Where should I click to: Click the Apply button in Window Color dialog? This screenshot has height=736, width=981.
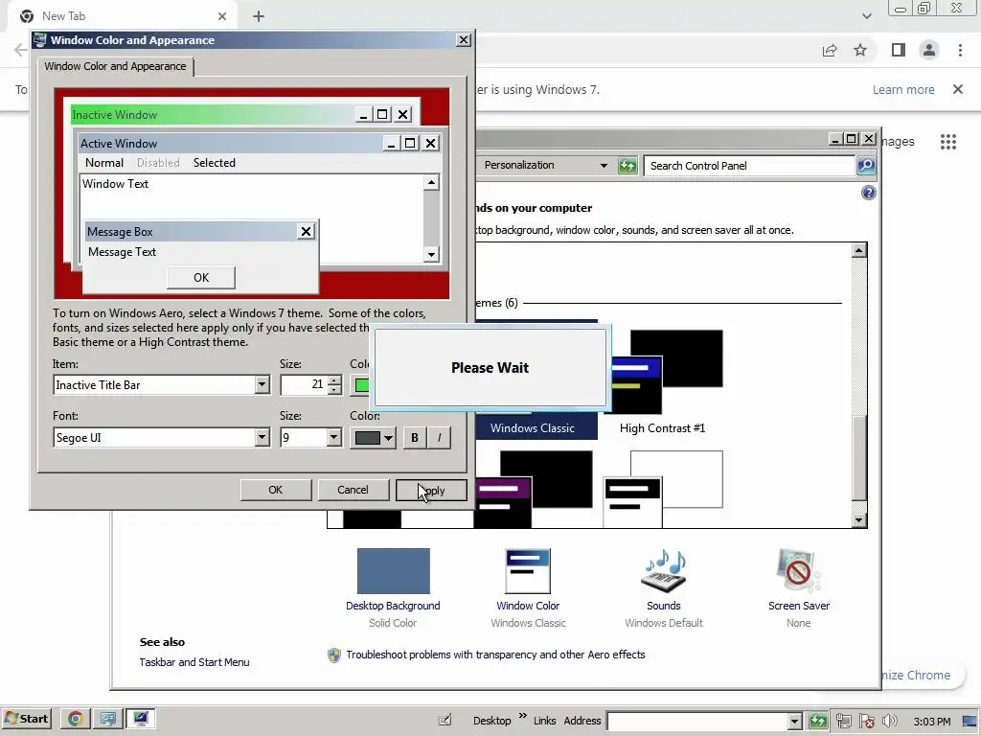[431, 490]
